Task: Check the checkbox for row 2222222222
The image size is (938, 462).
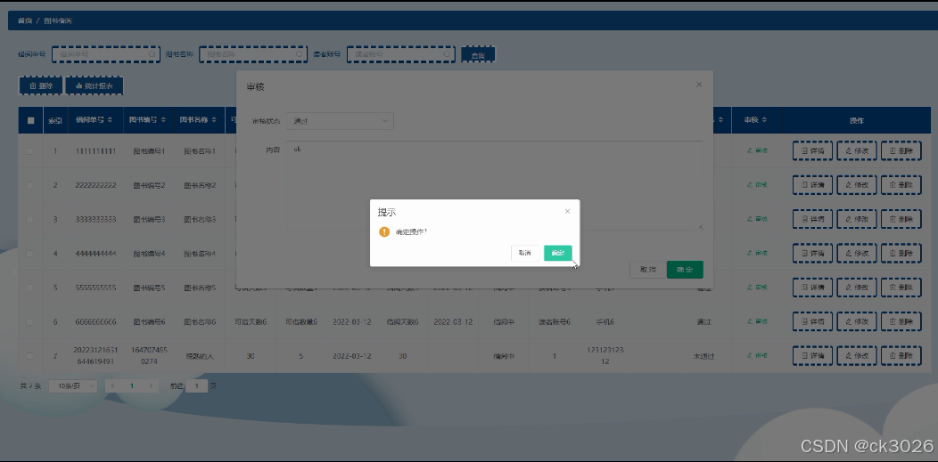Action: tap(30, 186)
